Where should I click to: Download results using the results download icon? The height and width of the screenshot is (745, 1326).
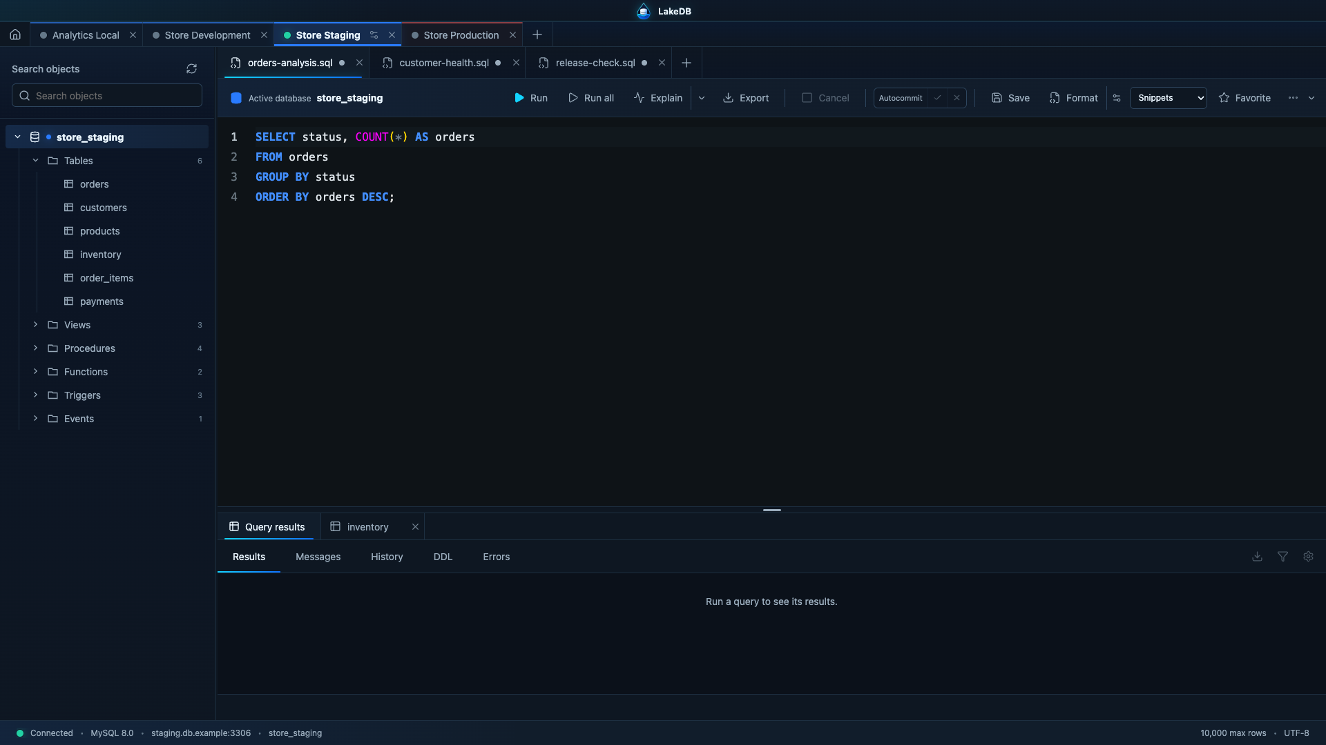pos(1257,557)
